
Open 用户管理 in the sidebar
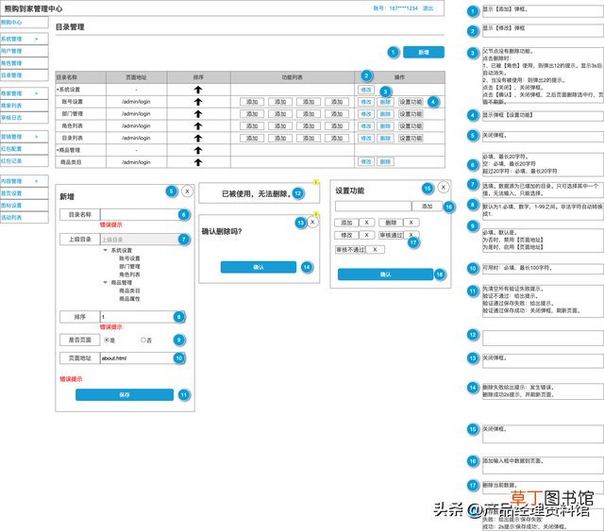[24, 51]
